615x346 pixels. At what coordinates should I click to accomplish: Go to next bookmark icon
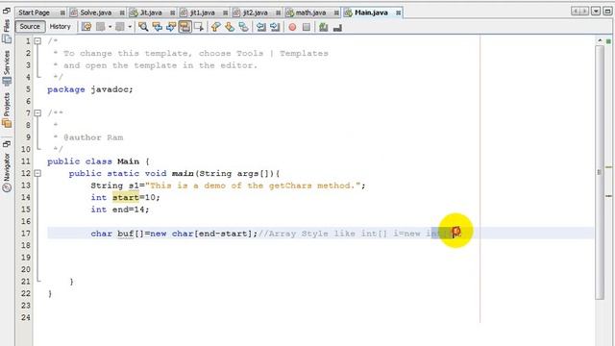[x=230, y=27]
